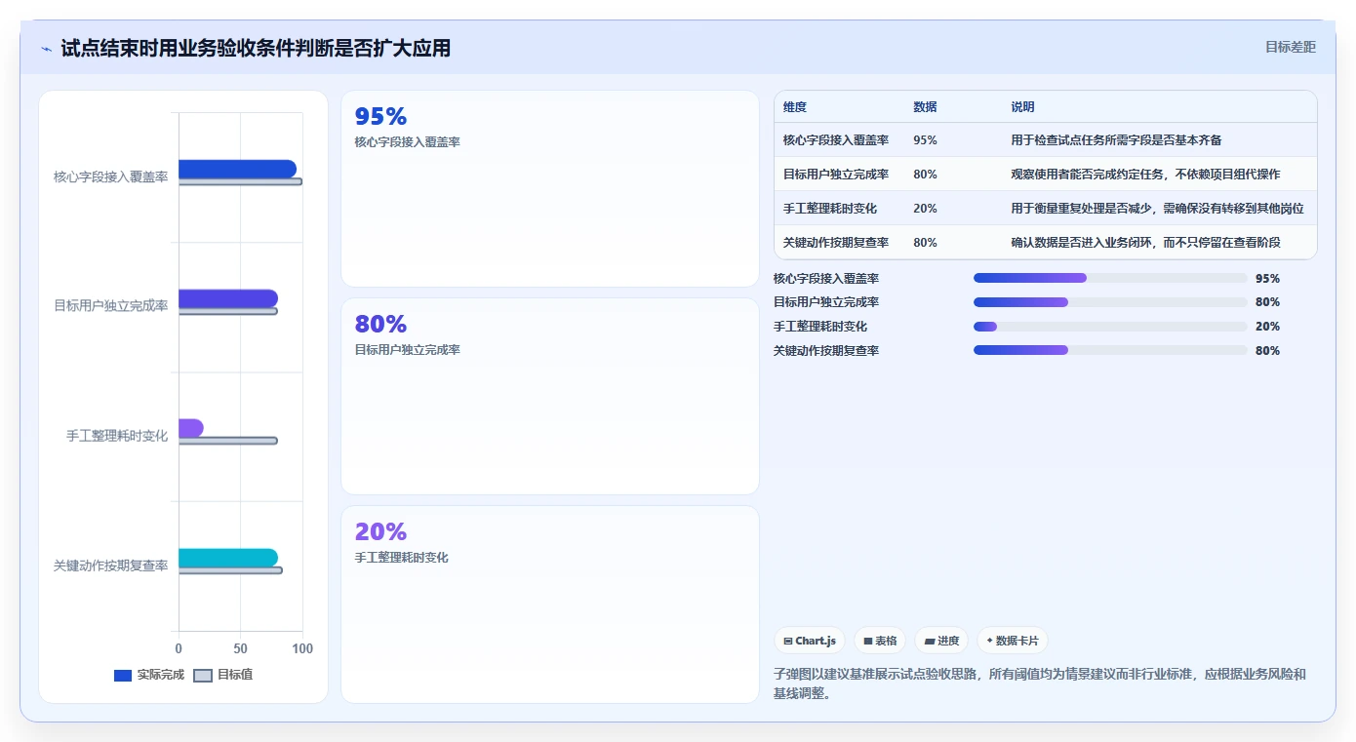
Task: Click the 数据 column header
Action: (x=925, y=107)
